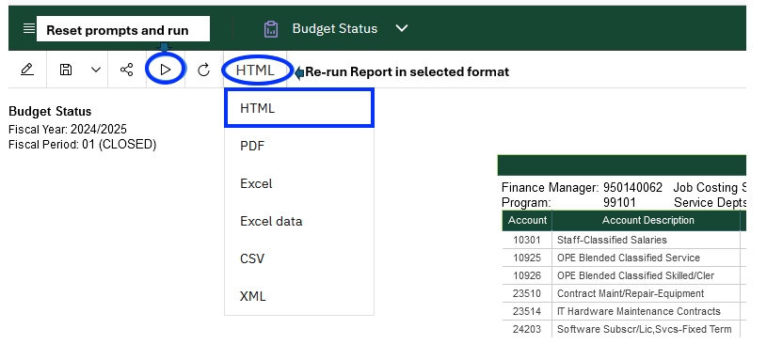This screenshot has width=783, height=360.
Task: Click Finance Manager value 950140062
Action: [x=632, y=187]
